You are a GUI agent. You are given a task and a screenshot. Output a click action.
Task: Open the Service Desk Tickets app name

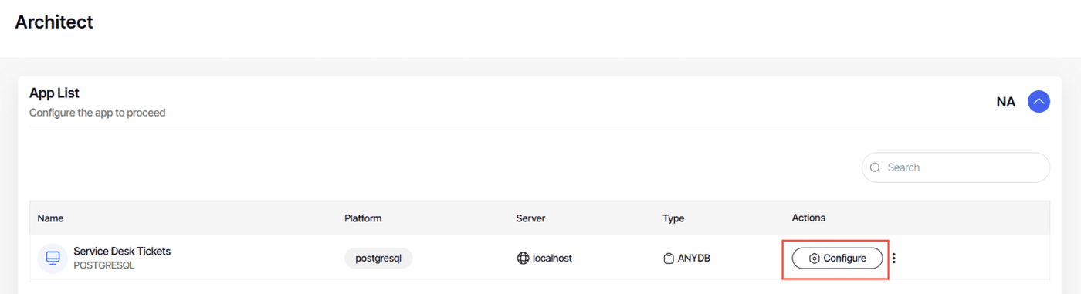click(122, 251)
